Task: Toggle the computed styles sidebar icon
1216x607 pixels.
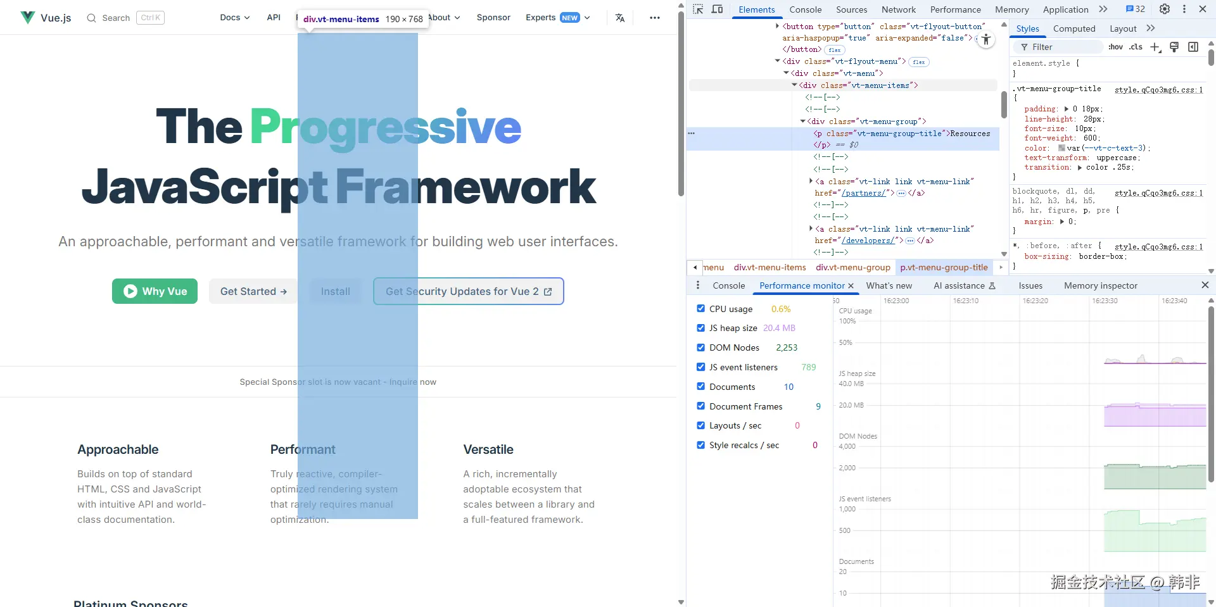Action: 1193,47
